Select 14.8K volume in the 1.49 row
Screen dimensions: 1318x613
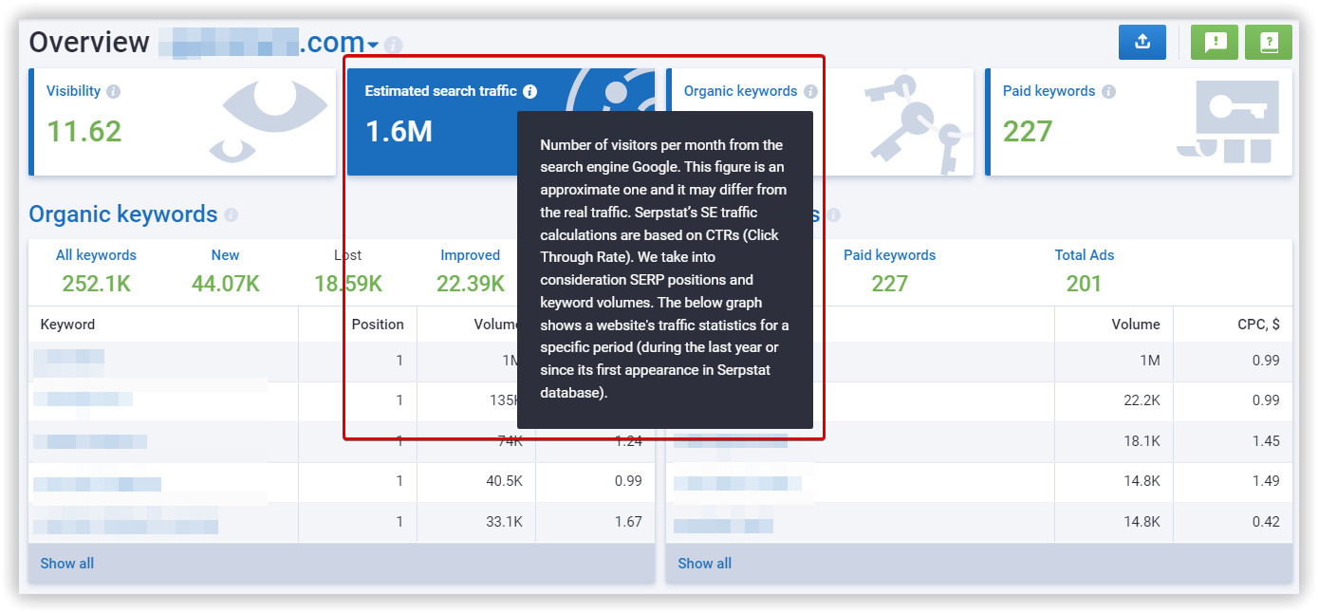pos(1142,482)
